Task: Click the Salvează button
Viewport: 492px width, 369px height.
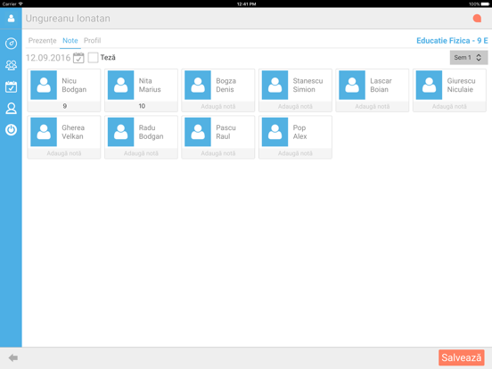Action: (x=462, y=357)
